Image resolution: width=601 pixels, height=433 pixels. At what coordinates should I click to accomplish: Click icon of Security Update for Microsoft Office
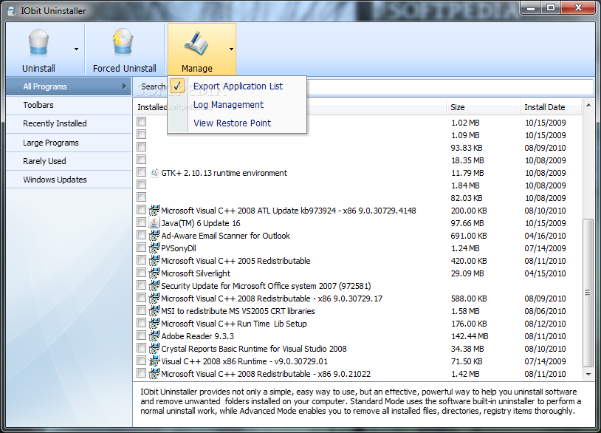coord(154,286)
